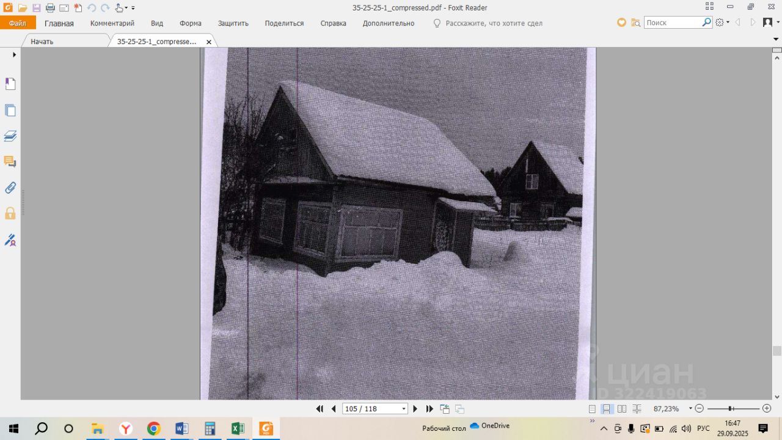Switch to continuous page view
This screenshot has height=440, width=782.
click(x=607, y=409)
